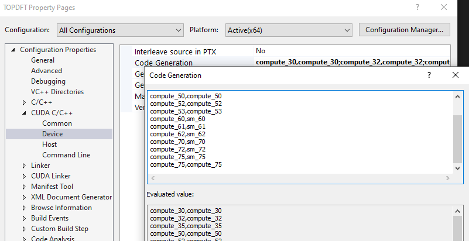Click editor horizontal scrollbar left arrow
The width and height of the screenshot is (469, 241).
coord(153,178)
